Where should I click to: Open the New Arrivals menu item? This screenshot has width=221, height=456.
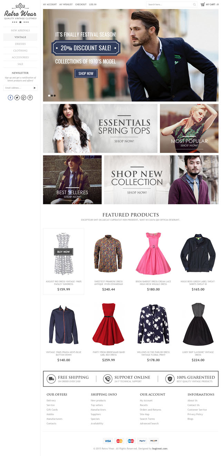coord(20,30)
